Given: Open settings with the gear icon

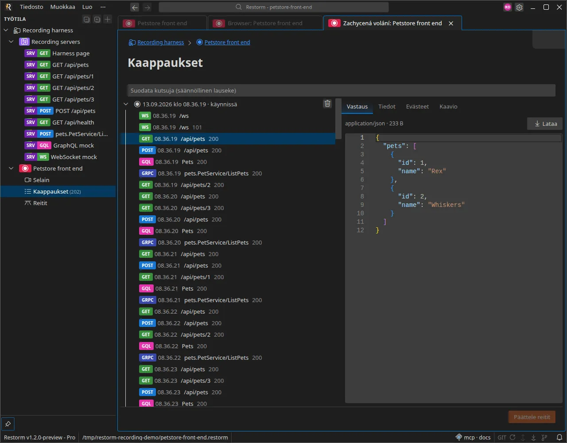Looking at the screenshot, I should click(519, 7).
